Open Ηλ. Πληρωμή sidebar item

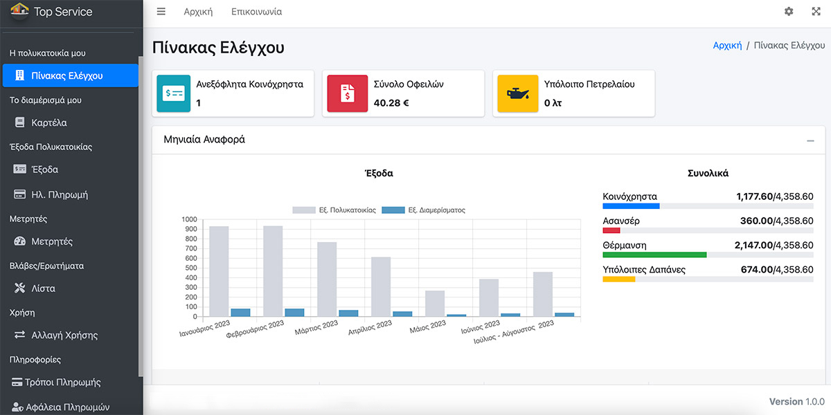pos(59,195)
